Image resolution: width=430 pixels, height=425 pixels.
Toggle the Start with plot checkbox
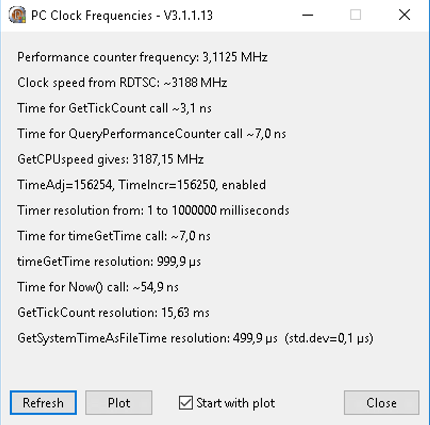[186, 403]
